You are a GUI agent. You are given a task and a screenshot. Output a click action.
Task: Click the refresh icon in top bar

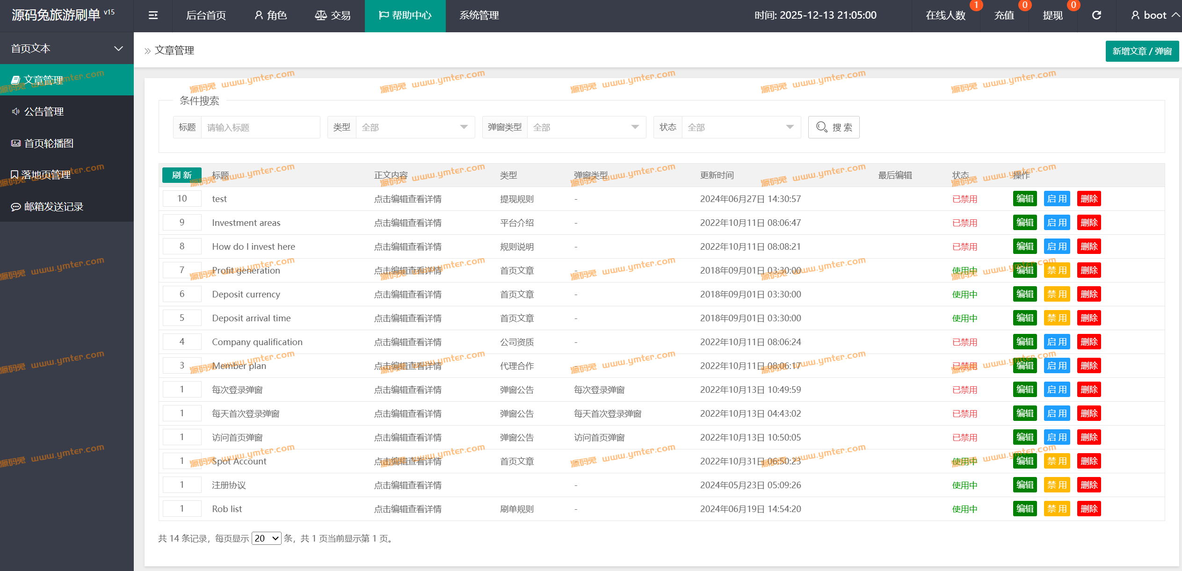(1096, 15)
